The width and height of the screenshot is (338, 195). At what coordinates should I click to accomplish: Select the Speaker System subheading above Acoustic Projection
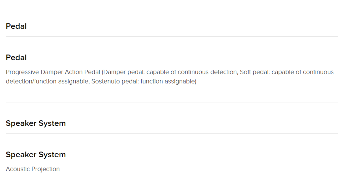[x=36, y=155]
